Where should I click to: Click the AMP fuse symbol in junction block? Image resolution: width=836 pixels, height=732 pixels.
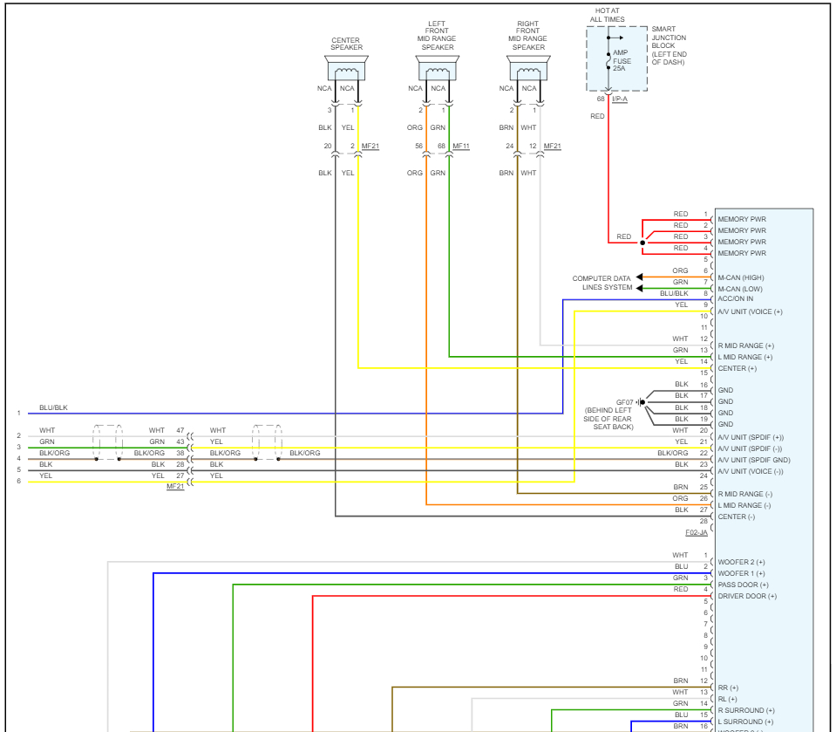coord(608,60)
